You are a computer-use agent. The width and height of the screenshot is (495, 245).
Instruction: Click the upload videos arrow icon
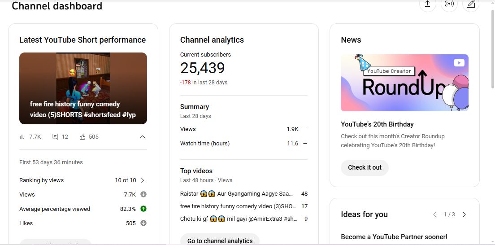[427, 4]
